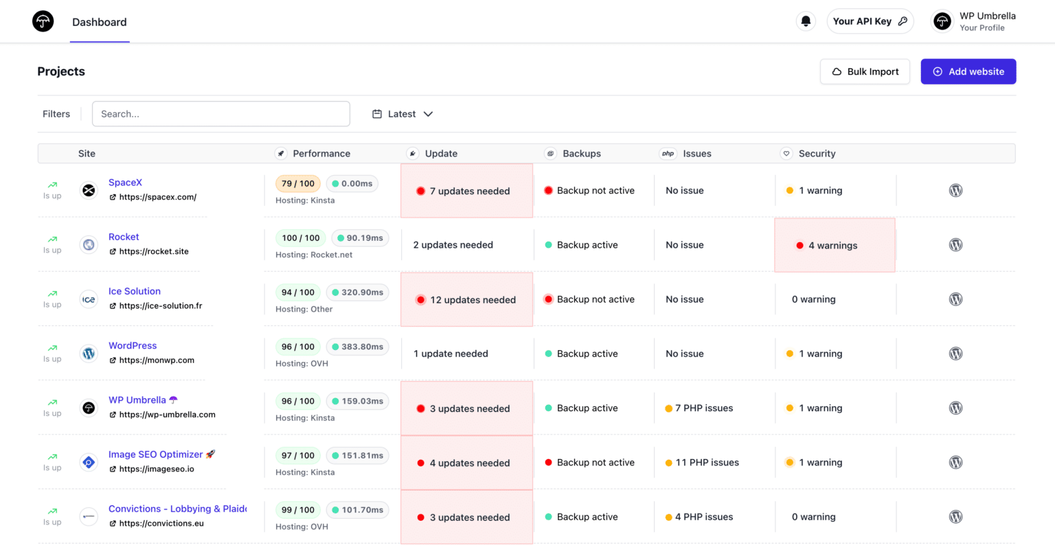Screen dimensions: 1055x560
Task: Click the Search input field
Action: (221, 114)
